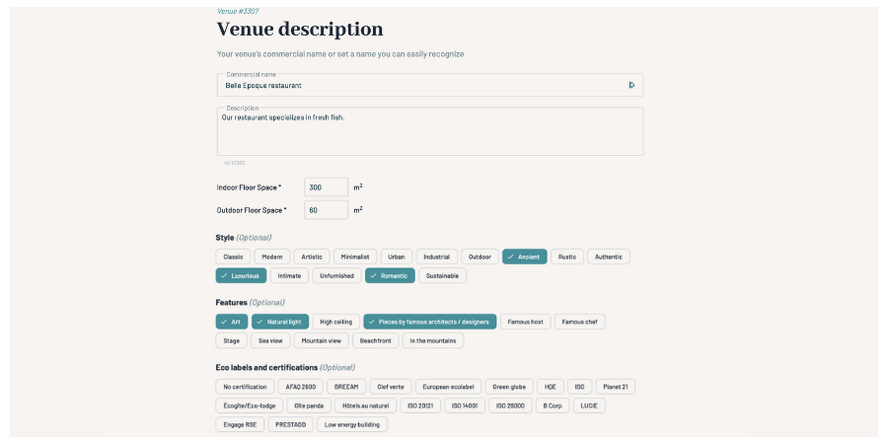The width and height of the screenshot is (888, 444).
Task: Select the Unfurnished style chip
Action: [x=336, y=276]
